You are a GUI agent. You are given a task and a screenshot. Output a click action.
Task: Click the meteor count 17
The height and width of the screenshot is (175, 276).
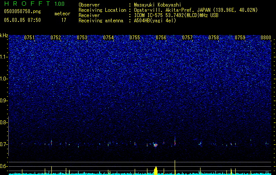(64, 20)
